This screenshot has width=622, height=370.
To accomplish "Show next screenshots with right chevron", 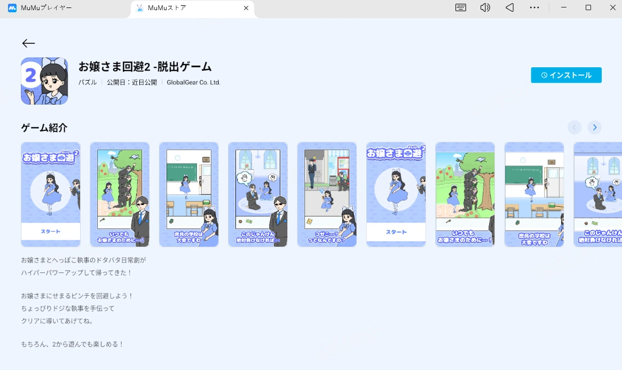I will coord(594,127).
